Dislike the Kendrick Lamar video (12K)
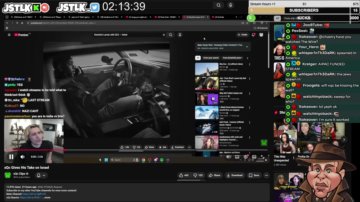360x202 pixels. [x=136, y=147]
